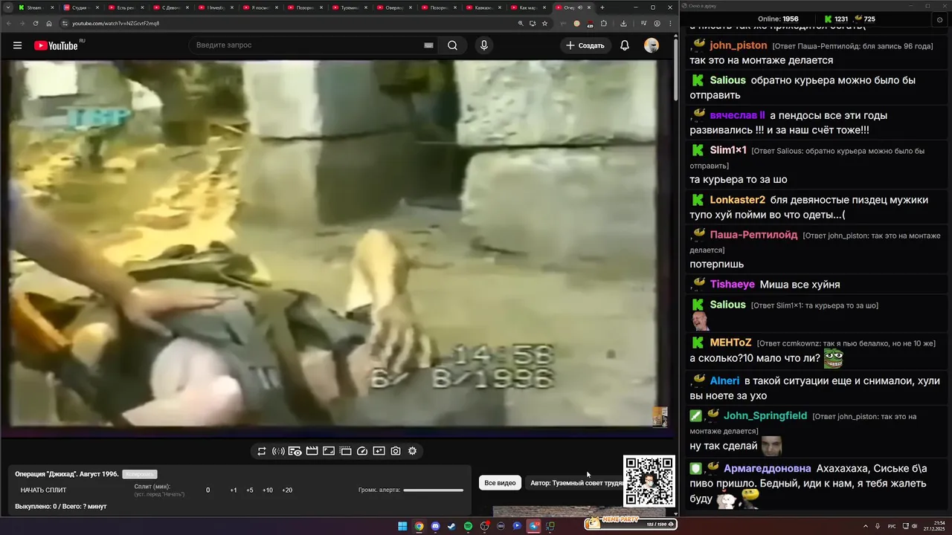Add +1 minute to the split

(234, 490)
